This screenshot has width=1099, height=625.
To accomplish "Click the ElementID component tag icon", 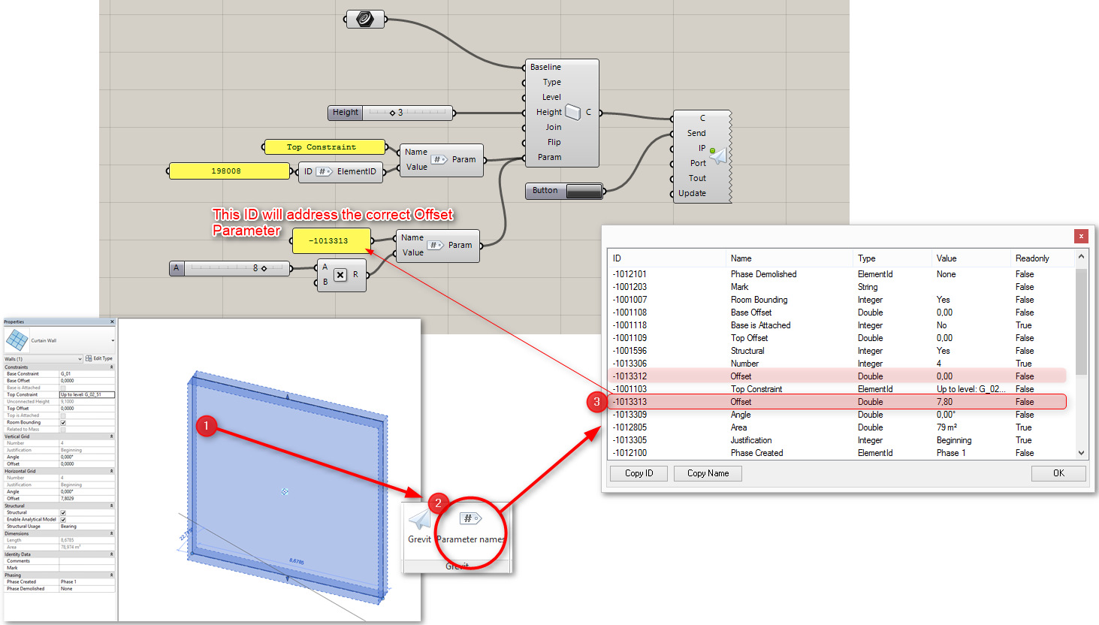I will (x=325, y=171).
